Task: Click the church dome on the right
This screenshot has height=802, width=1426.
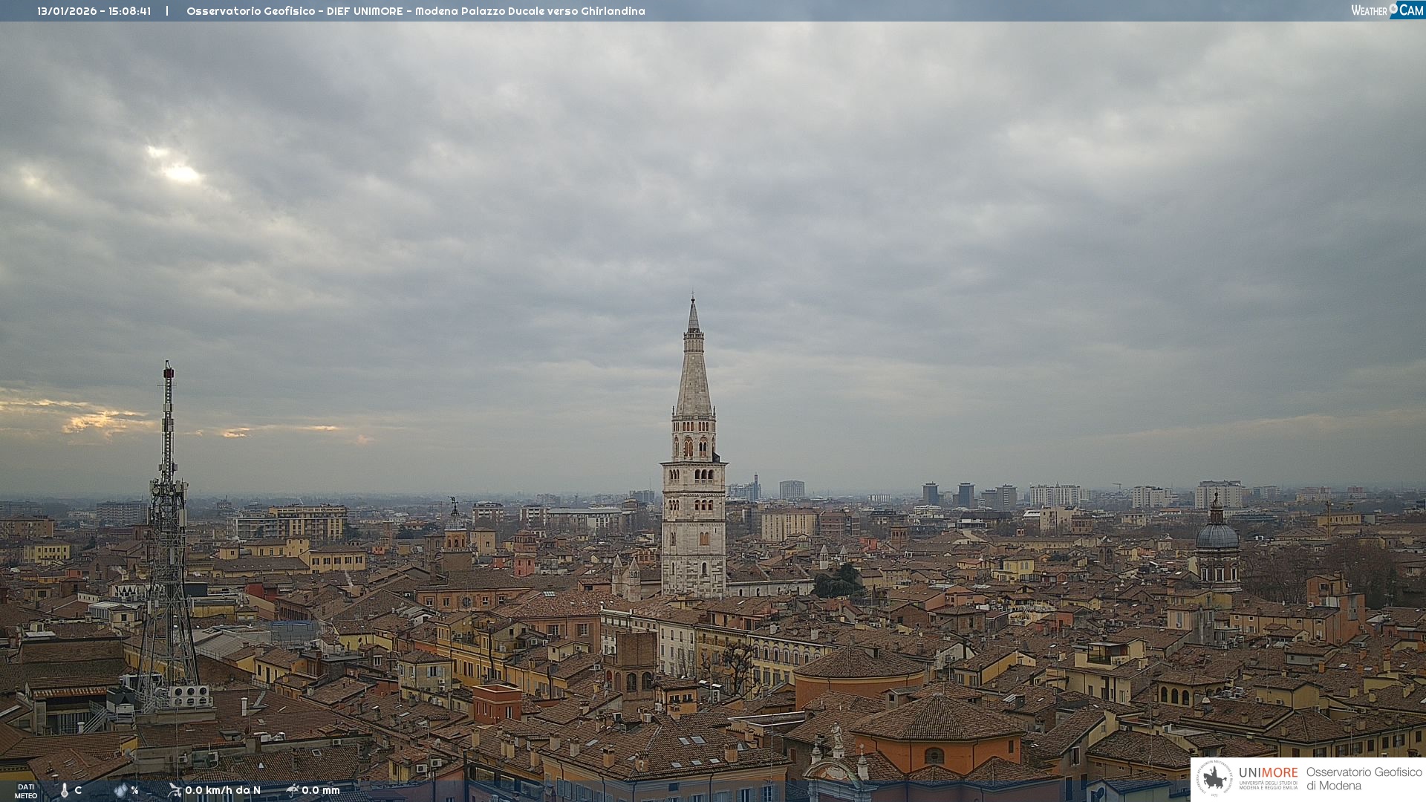Action: point(1217,535)
